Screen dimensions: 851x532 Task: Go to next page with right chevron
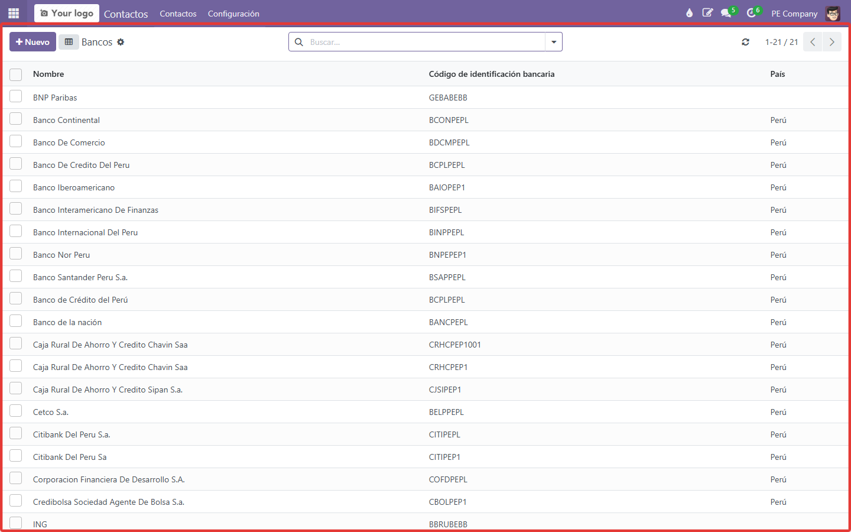[832, 42]
